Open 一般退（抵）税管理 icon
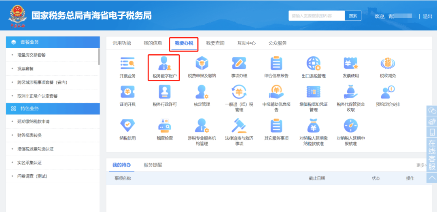Screen dimensions: 437x212 [x=239, y=92]
